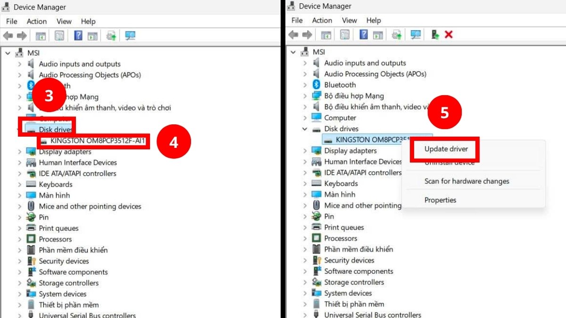The width and height of the screenshot is (566, 318).
Task: Click Forward arrow in right window toolbar
Action: pos(307,35)
